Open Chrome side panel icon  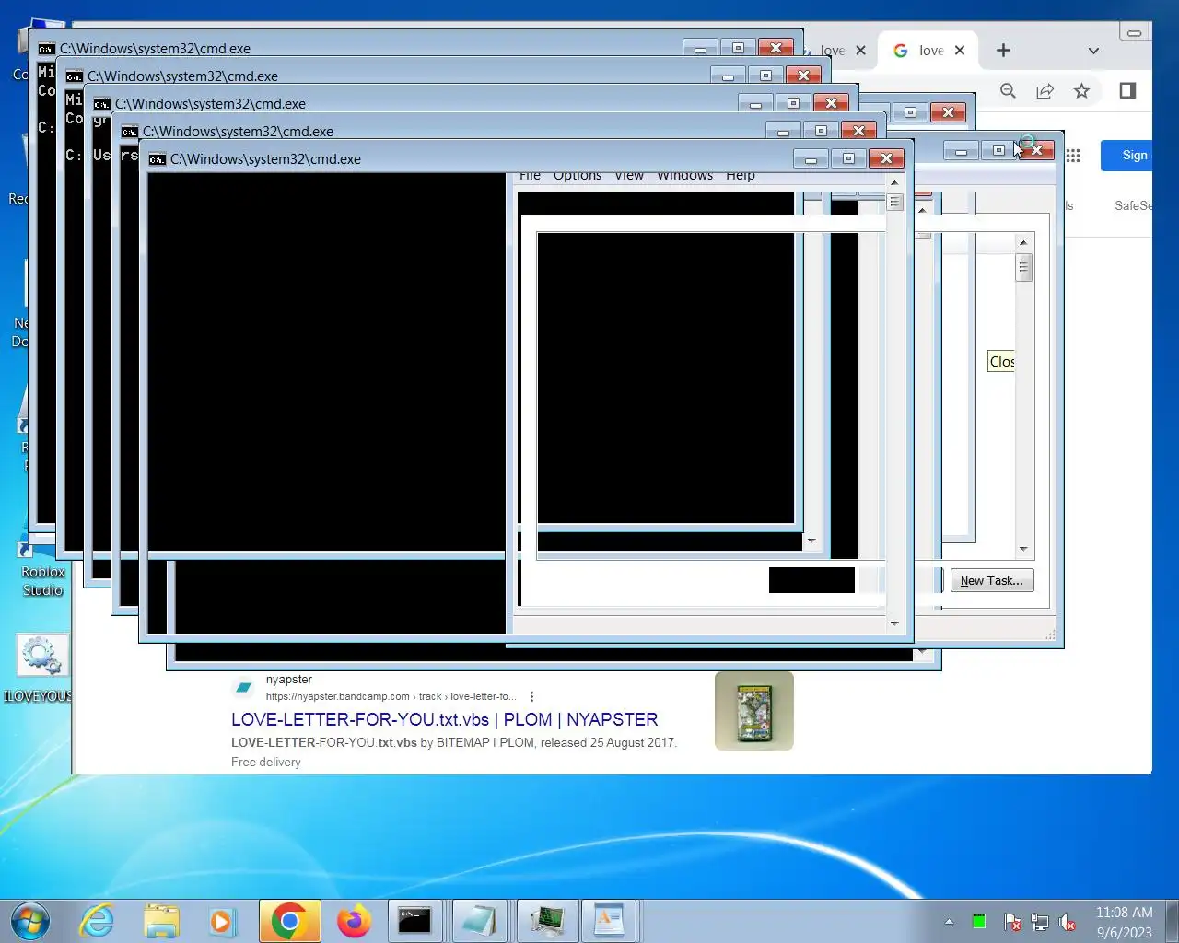tap(1127, 90)
